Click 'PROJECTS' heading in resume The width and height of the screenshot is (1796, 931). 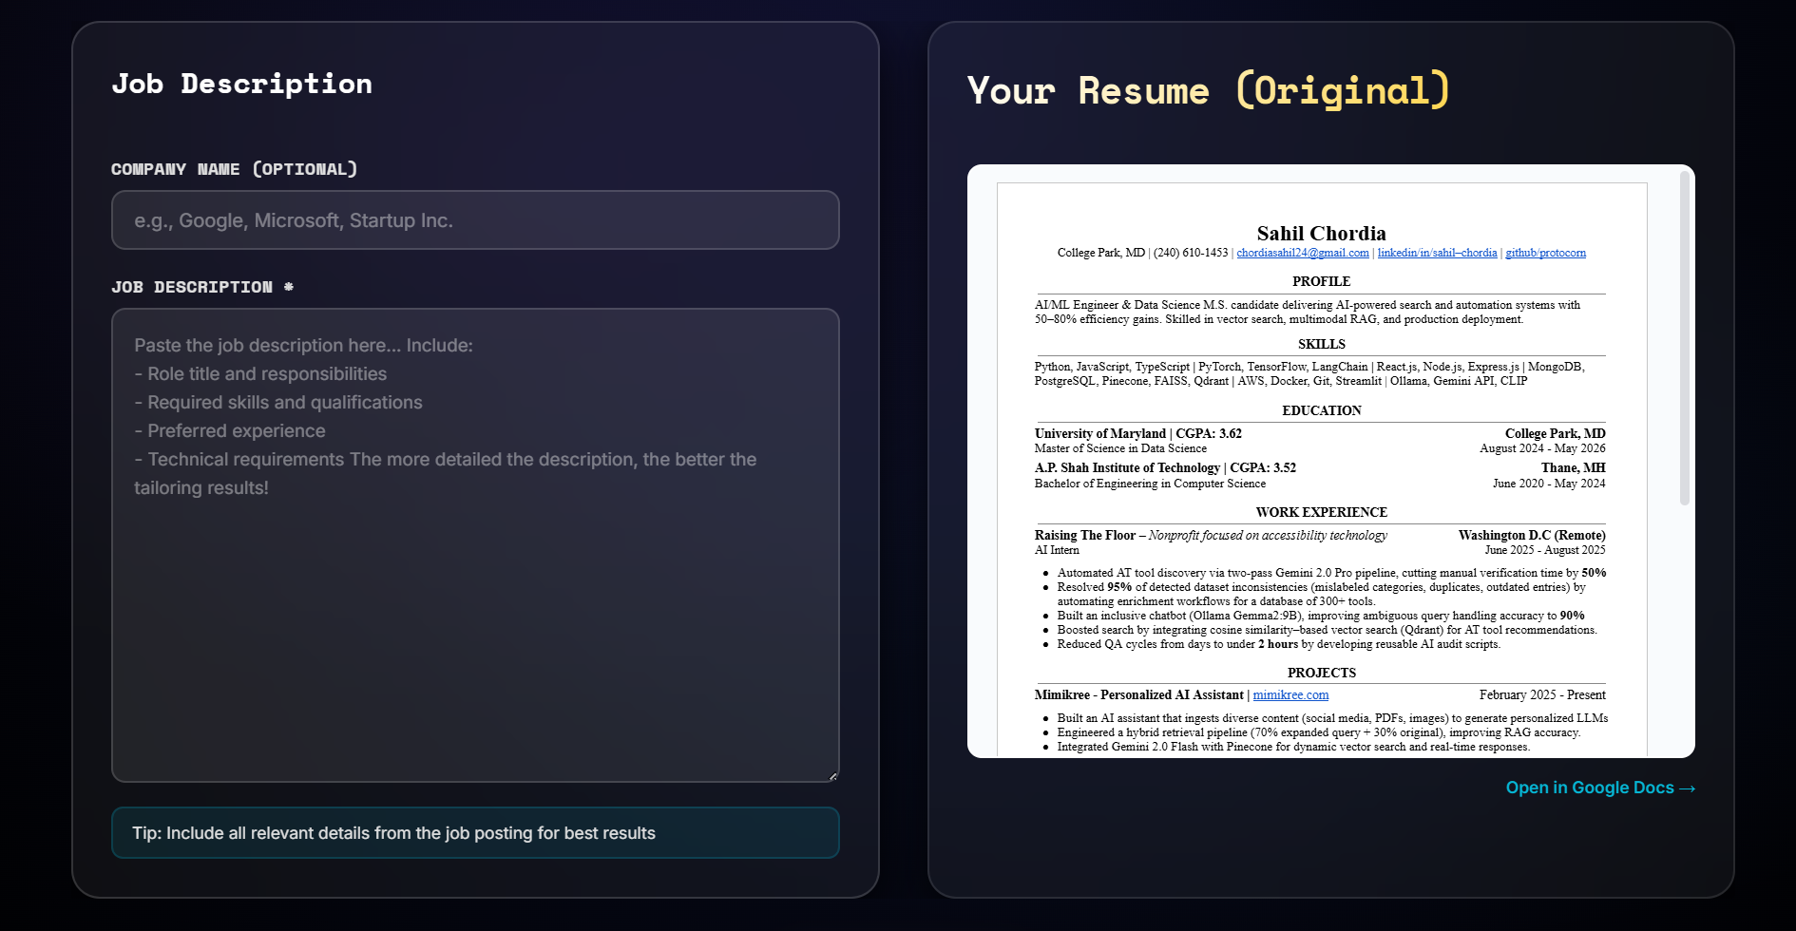[x=1321, y=673]
